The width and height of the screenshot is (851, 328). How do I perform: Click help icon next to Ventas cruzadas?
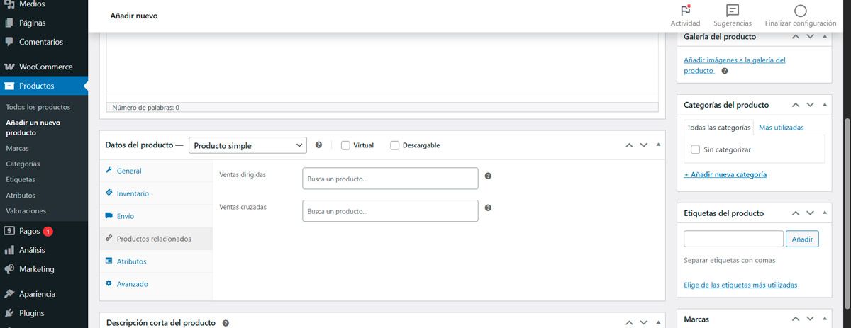(488, 208)
